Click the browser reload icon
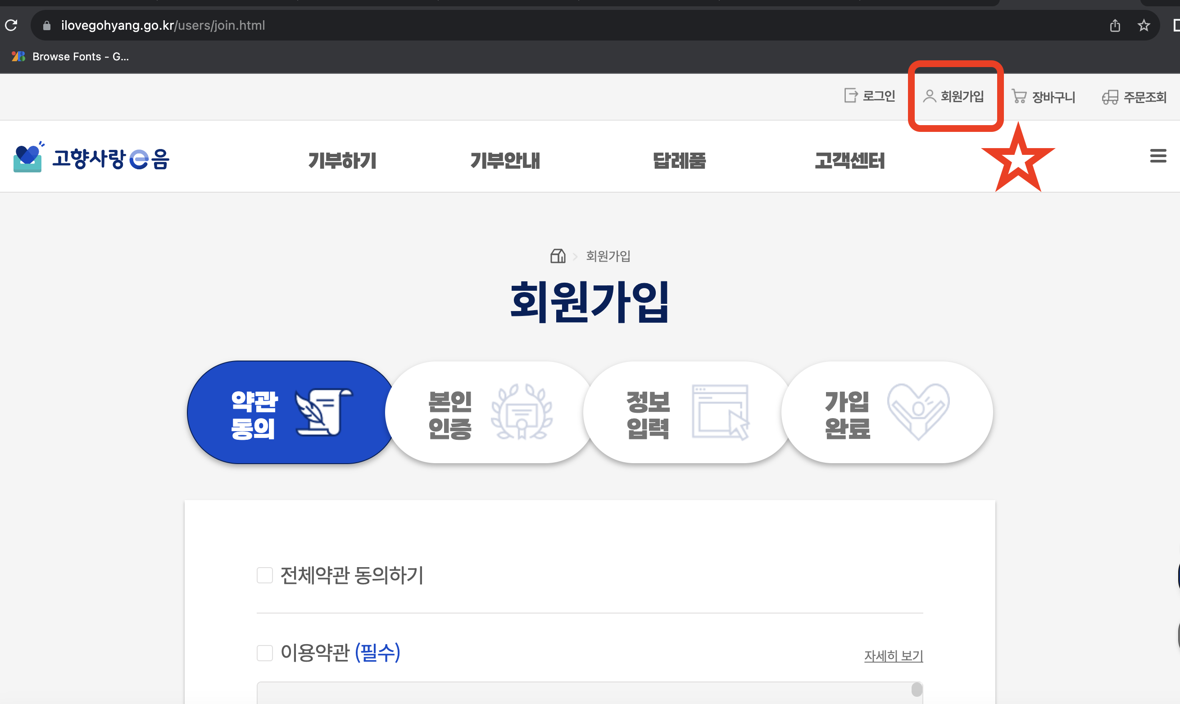This screenshot has width=1180, height=704. coord(11,25)
